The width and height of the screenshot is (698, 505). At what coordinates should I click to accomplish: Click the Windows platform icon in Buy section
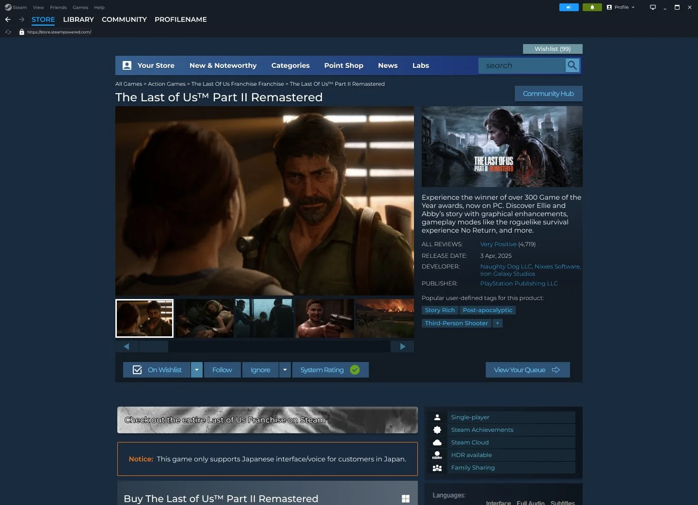(406, 499)
